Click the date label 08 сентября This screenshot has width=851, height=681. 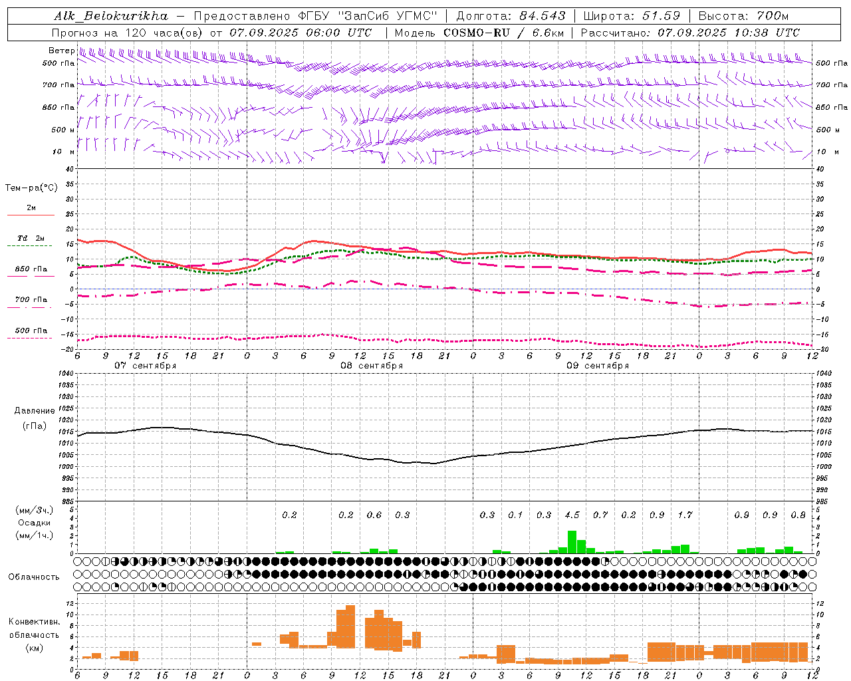372,366
